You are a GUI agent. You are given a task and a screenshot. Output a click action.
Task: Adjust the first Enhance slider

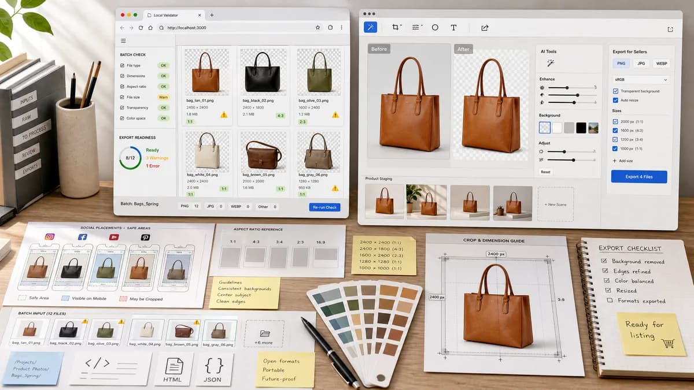pyautogui.click(x=572, y=87)
